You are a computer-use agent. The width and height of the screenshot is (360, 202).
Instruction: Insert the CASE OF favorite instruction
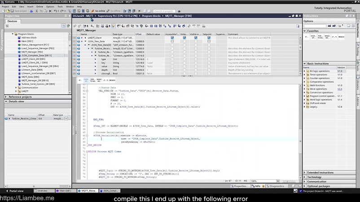[313, 37]
